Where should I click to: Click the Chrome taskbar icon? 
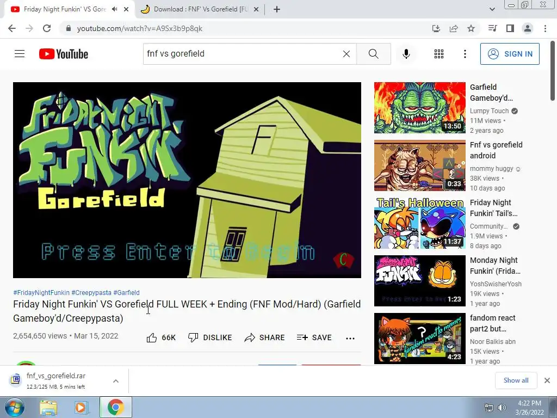tap(116, 407)
